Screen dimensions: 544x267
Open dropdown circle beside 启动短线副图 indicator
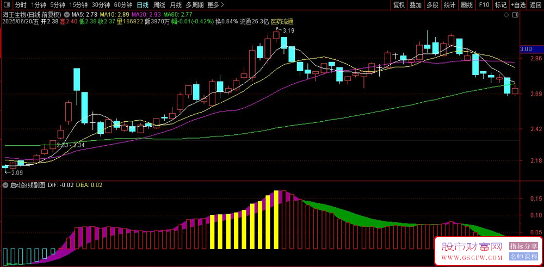(5, 185)
